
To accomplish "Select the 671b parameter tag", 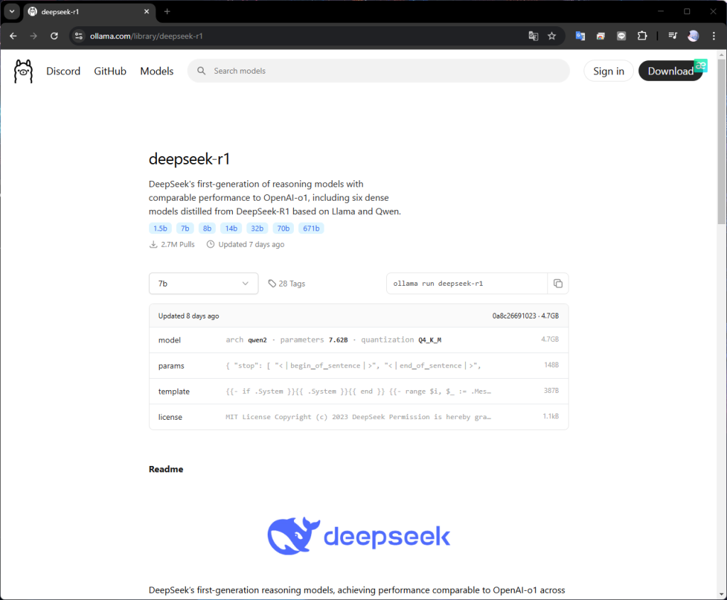I will click(311, 228).
